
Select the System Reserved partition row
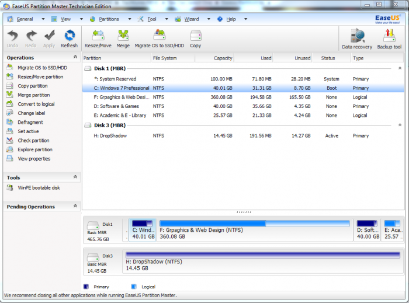[243, 79]
